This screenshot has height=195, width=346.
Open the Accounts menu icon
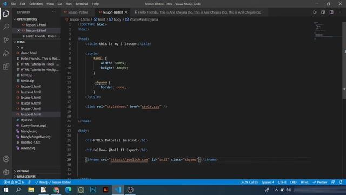point(6,159)
